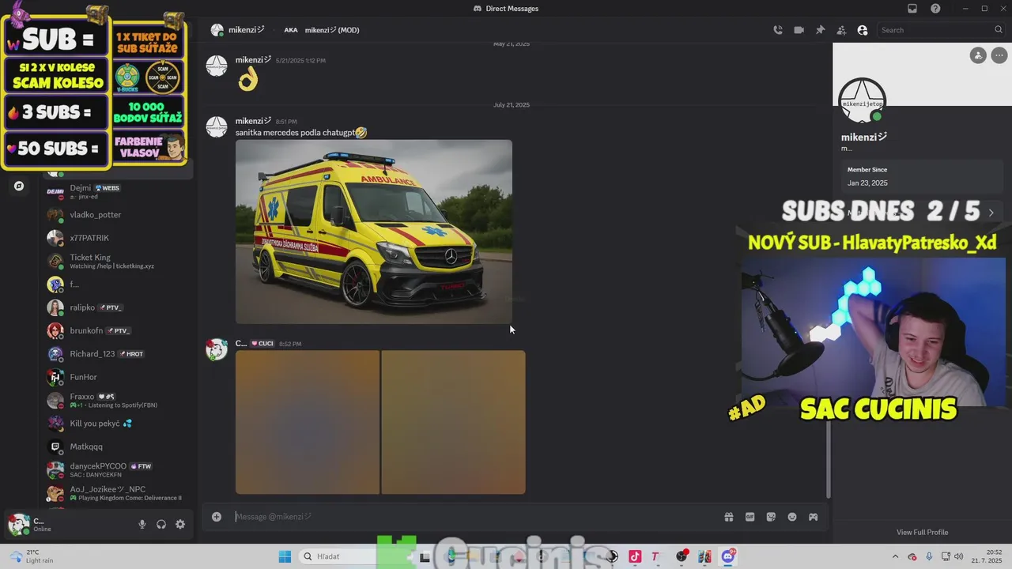Click the chat scrollbar thumb
Screen dimensions: 1012x569
point(828,458)
